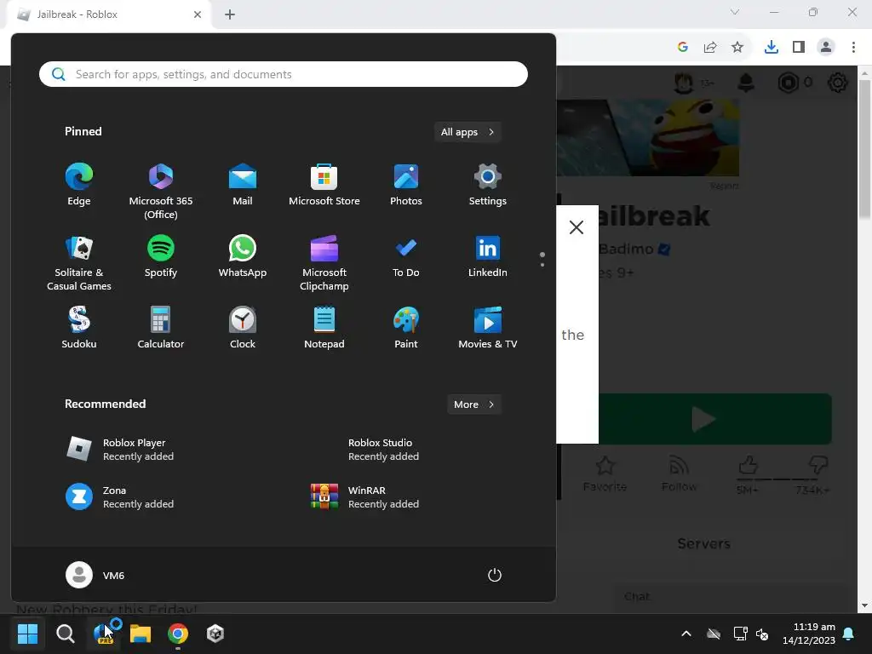Screen dimensions: 872x654
Task: Open Chrome profile avatar
Action: 826,48
